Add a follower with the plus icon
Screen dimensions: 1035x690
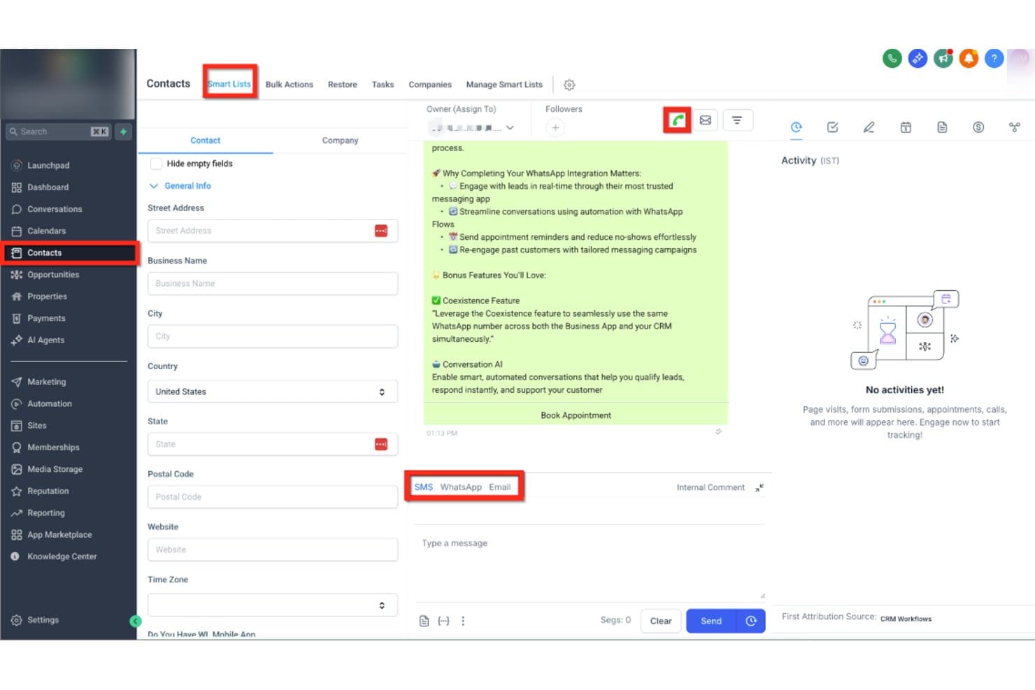point(555,128)
